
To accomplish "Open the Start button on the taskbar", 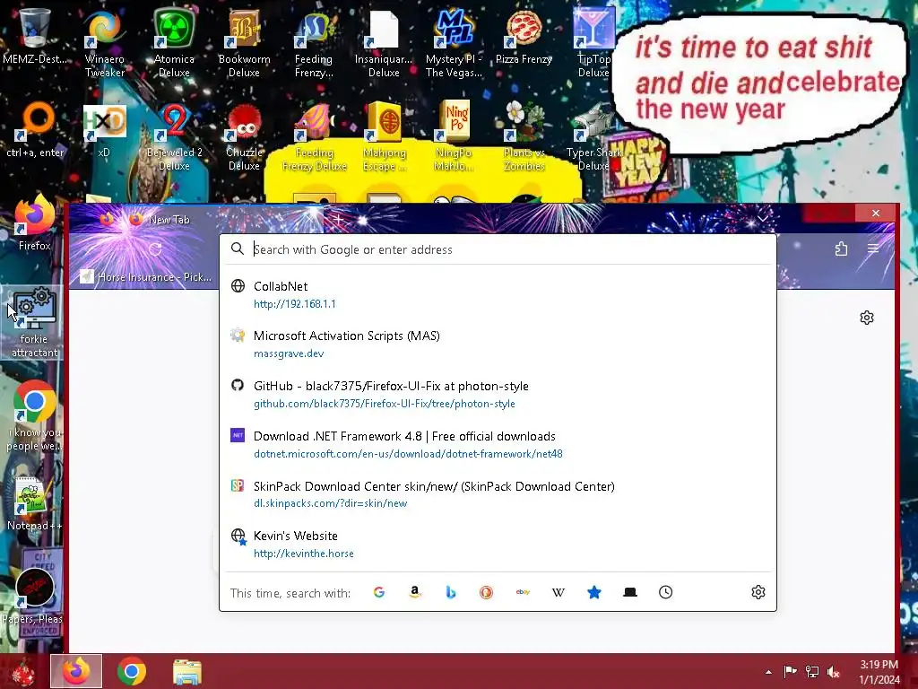I will click(23, 671).
